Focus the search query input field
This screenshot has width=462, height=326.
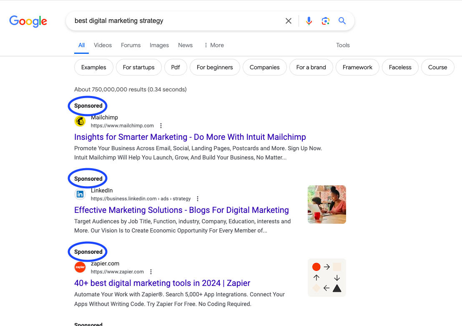(175, 21)
